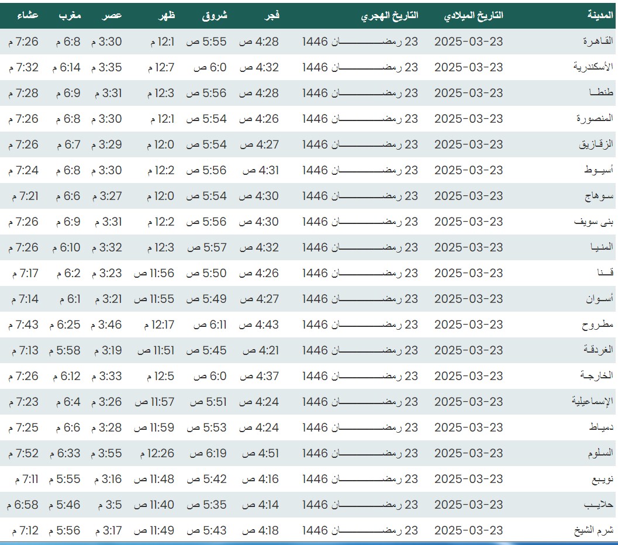Select the مغرب column header
This screenshot has height=545, width=618.
coord(70,16)
